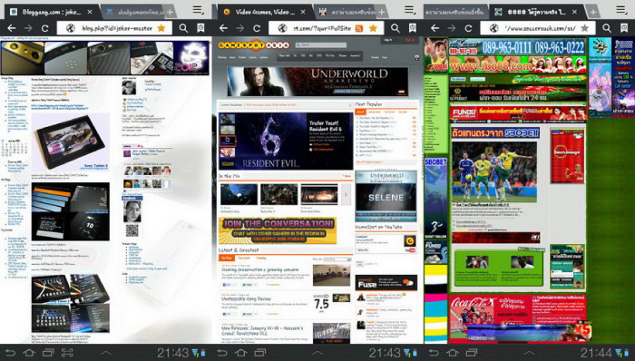Tap the Android home button below the Bloggang page
This screenshot has width=635, height=361.
tap(29, 353)
